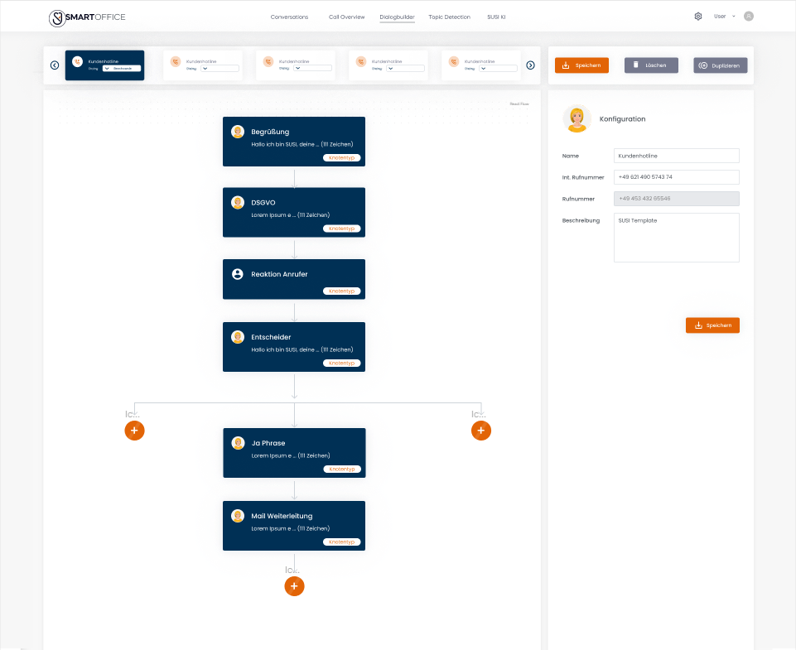
Task: Click phone icon on fifth Kundenhotline card
Action: click(x=454, y=61)
